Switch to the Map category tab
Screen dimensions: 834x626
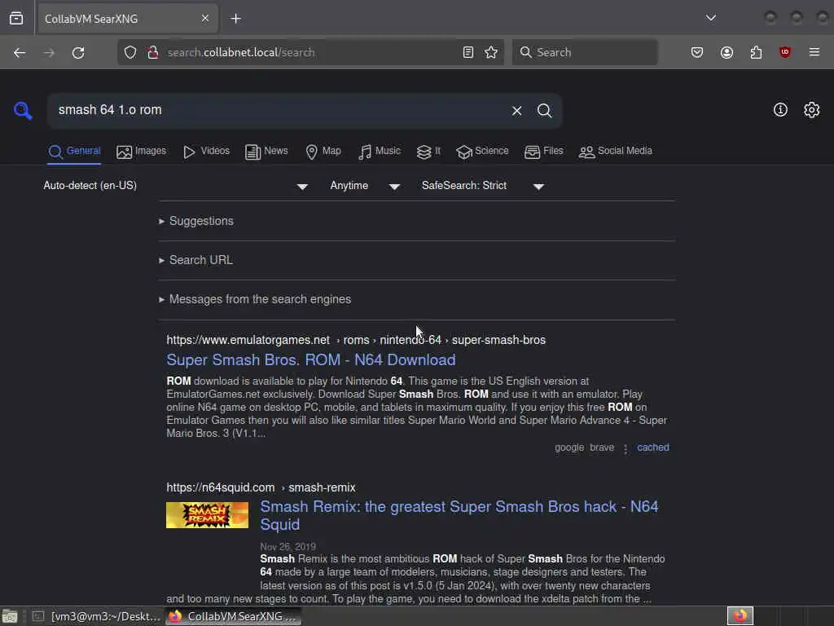pos(323,152)
